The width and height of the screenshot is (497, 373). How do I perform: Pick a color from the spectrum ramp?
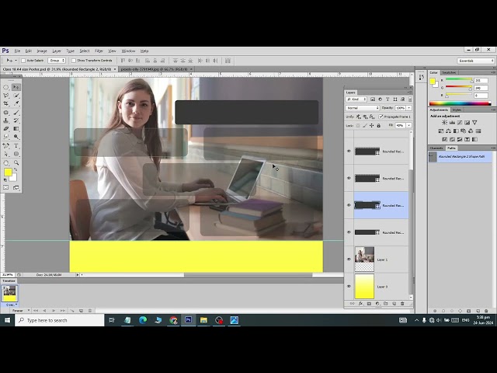(460, 103)
